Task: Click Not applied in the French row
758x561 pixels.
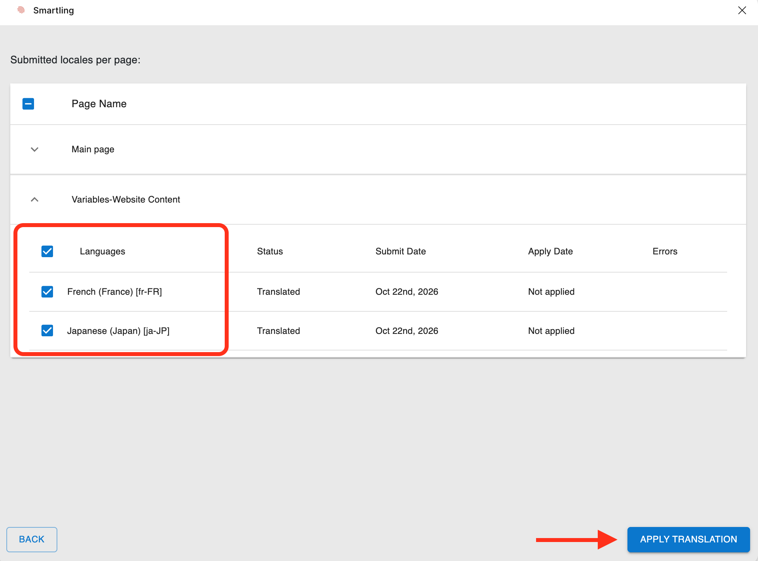Action: coord(551,292)
